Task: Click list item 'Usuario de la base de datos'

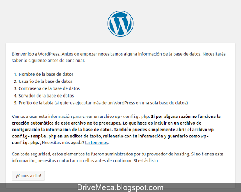Action: pyautogui.click(x=46, y=81)
